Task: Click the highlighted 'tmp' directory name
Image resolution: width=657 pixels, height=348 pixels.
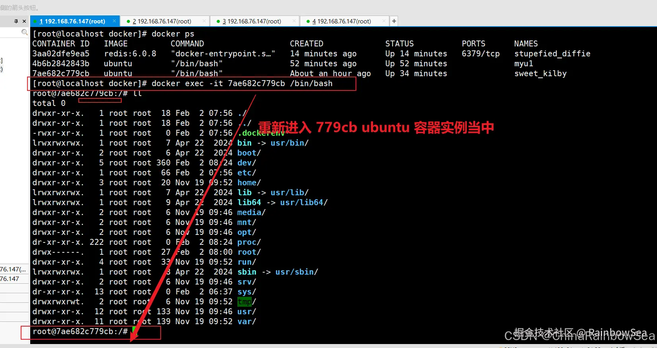Action: pos(245,302)
